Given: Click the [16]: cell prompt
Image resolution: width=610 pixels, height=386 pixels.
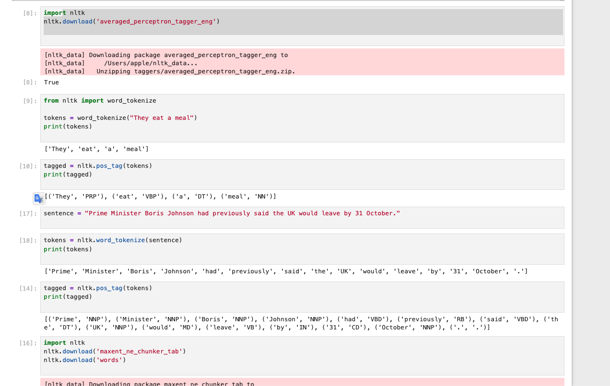Looking at the screenshot, I should (x=28, y=343).
